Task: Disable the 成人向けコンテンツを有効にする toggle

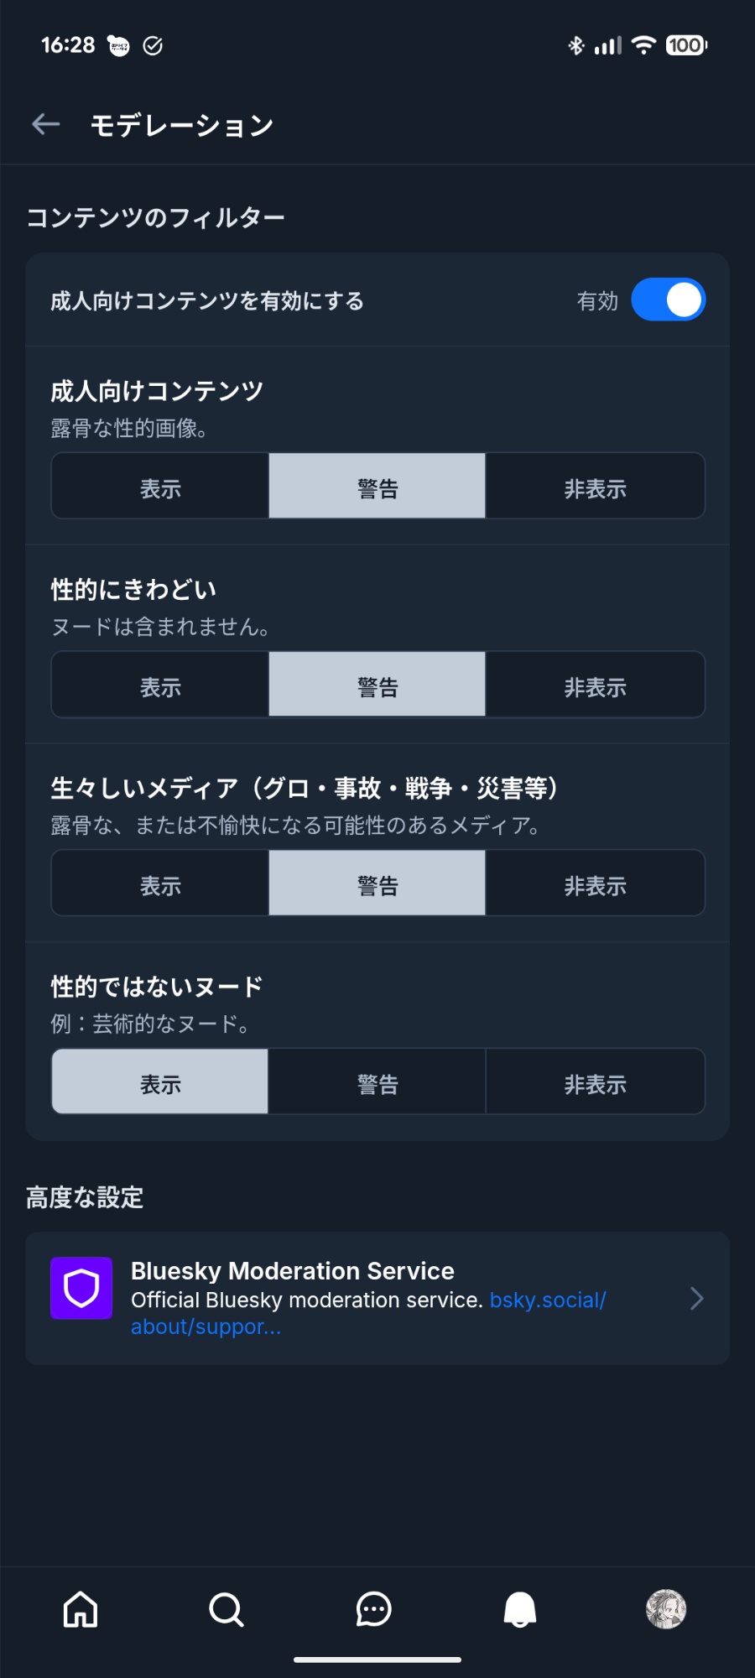Action: (668, 300)
